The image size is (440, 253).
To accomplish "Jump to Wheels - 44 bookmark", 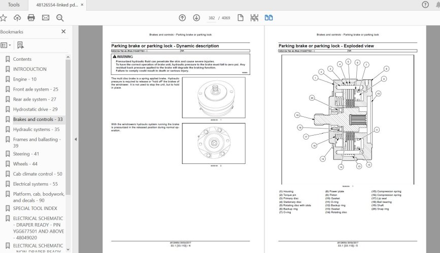I will point(25,164).
